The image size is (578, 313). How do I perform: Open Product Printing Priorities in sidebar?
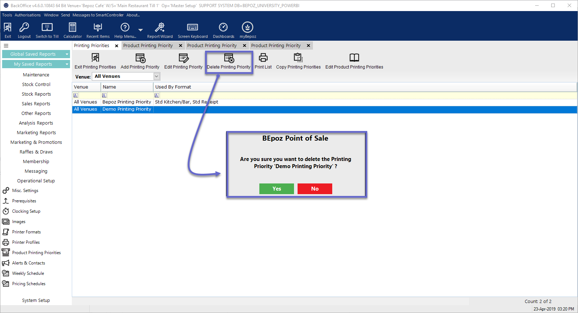(36, 253)
